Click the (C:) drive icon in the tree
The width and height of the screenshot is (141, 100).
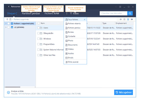tap(12, 27)
